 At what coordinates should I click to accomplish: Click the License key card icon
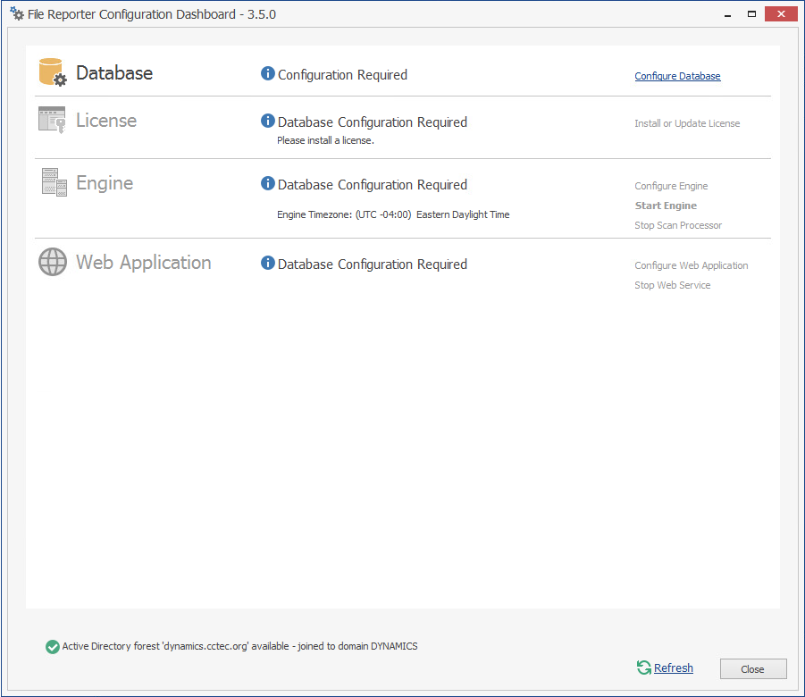(52, 120)
